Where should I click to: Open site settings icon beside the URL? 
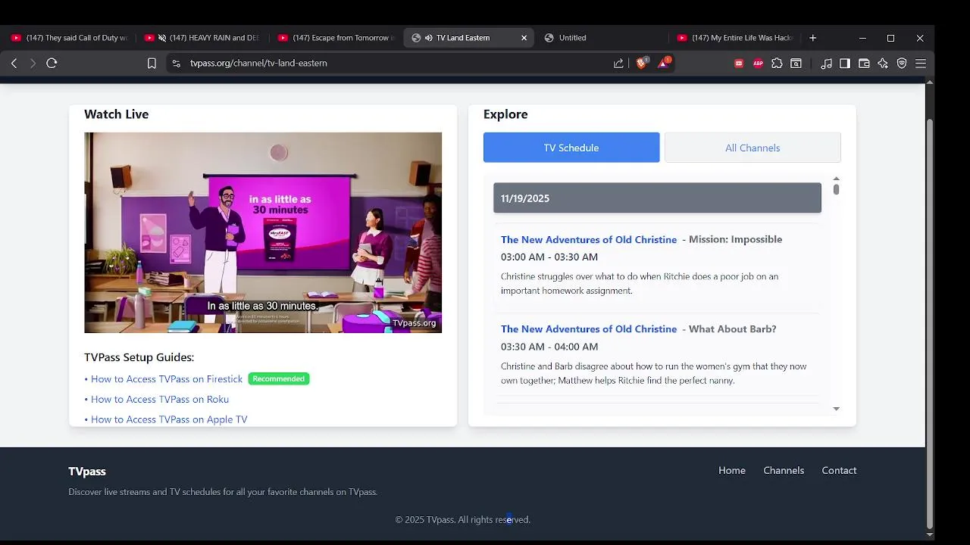pos(177,64)
